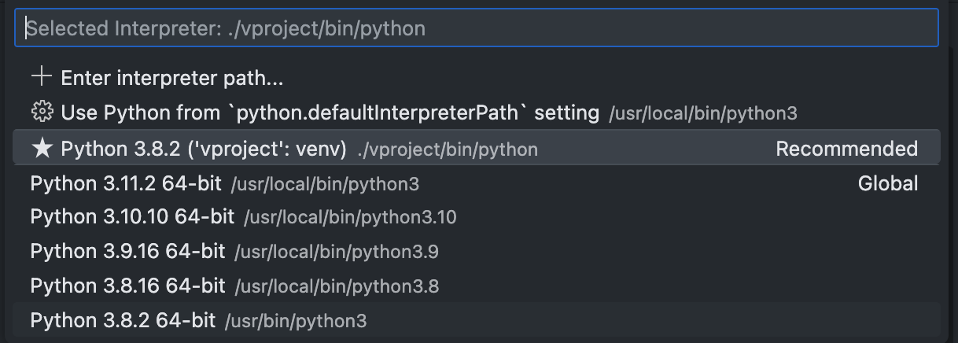958x343 pixels.
Task: Click the plus icon for entering interpreter path
Action: pos(41,77)
